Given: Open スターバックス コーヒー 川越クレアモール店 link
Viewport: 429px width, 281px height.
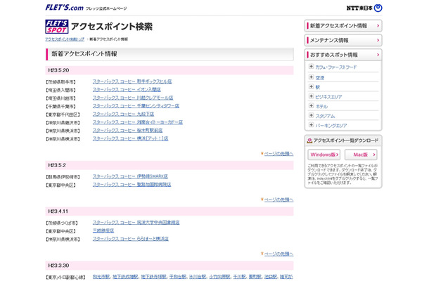Looking at the screenshot, I should 133,98.
